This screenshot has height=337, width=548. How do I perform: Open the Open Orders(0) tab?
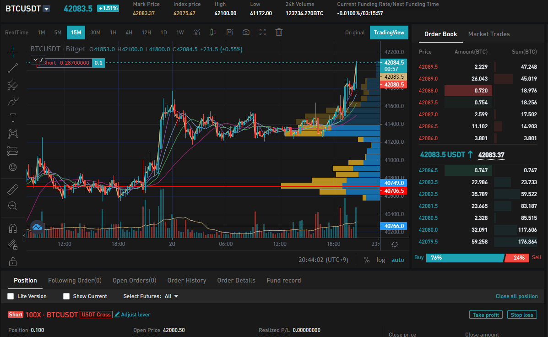(x=134, y=280)
